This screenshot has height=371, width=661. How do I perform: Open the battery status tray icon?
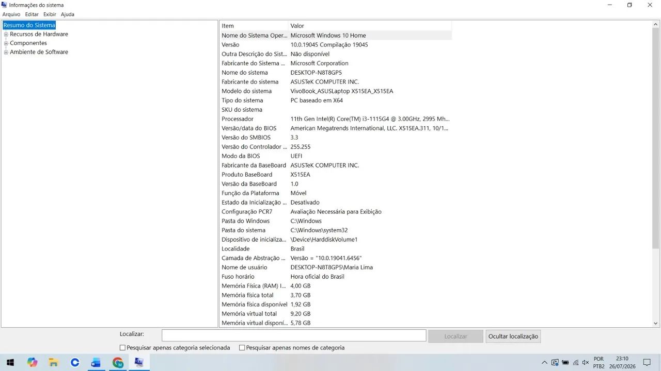click(565, 363)
